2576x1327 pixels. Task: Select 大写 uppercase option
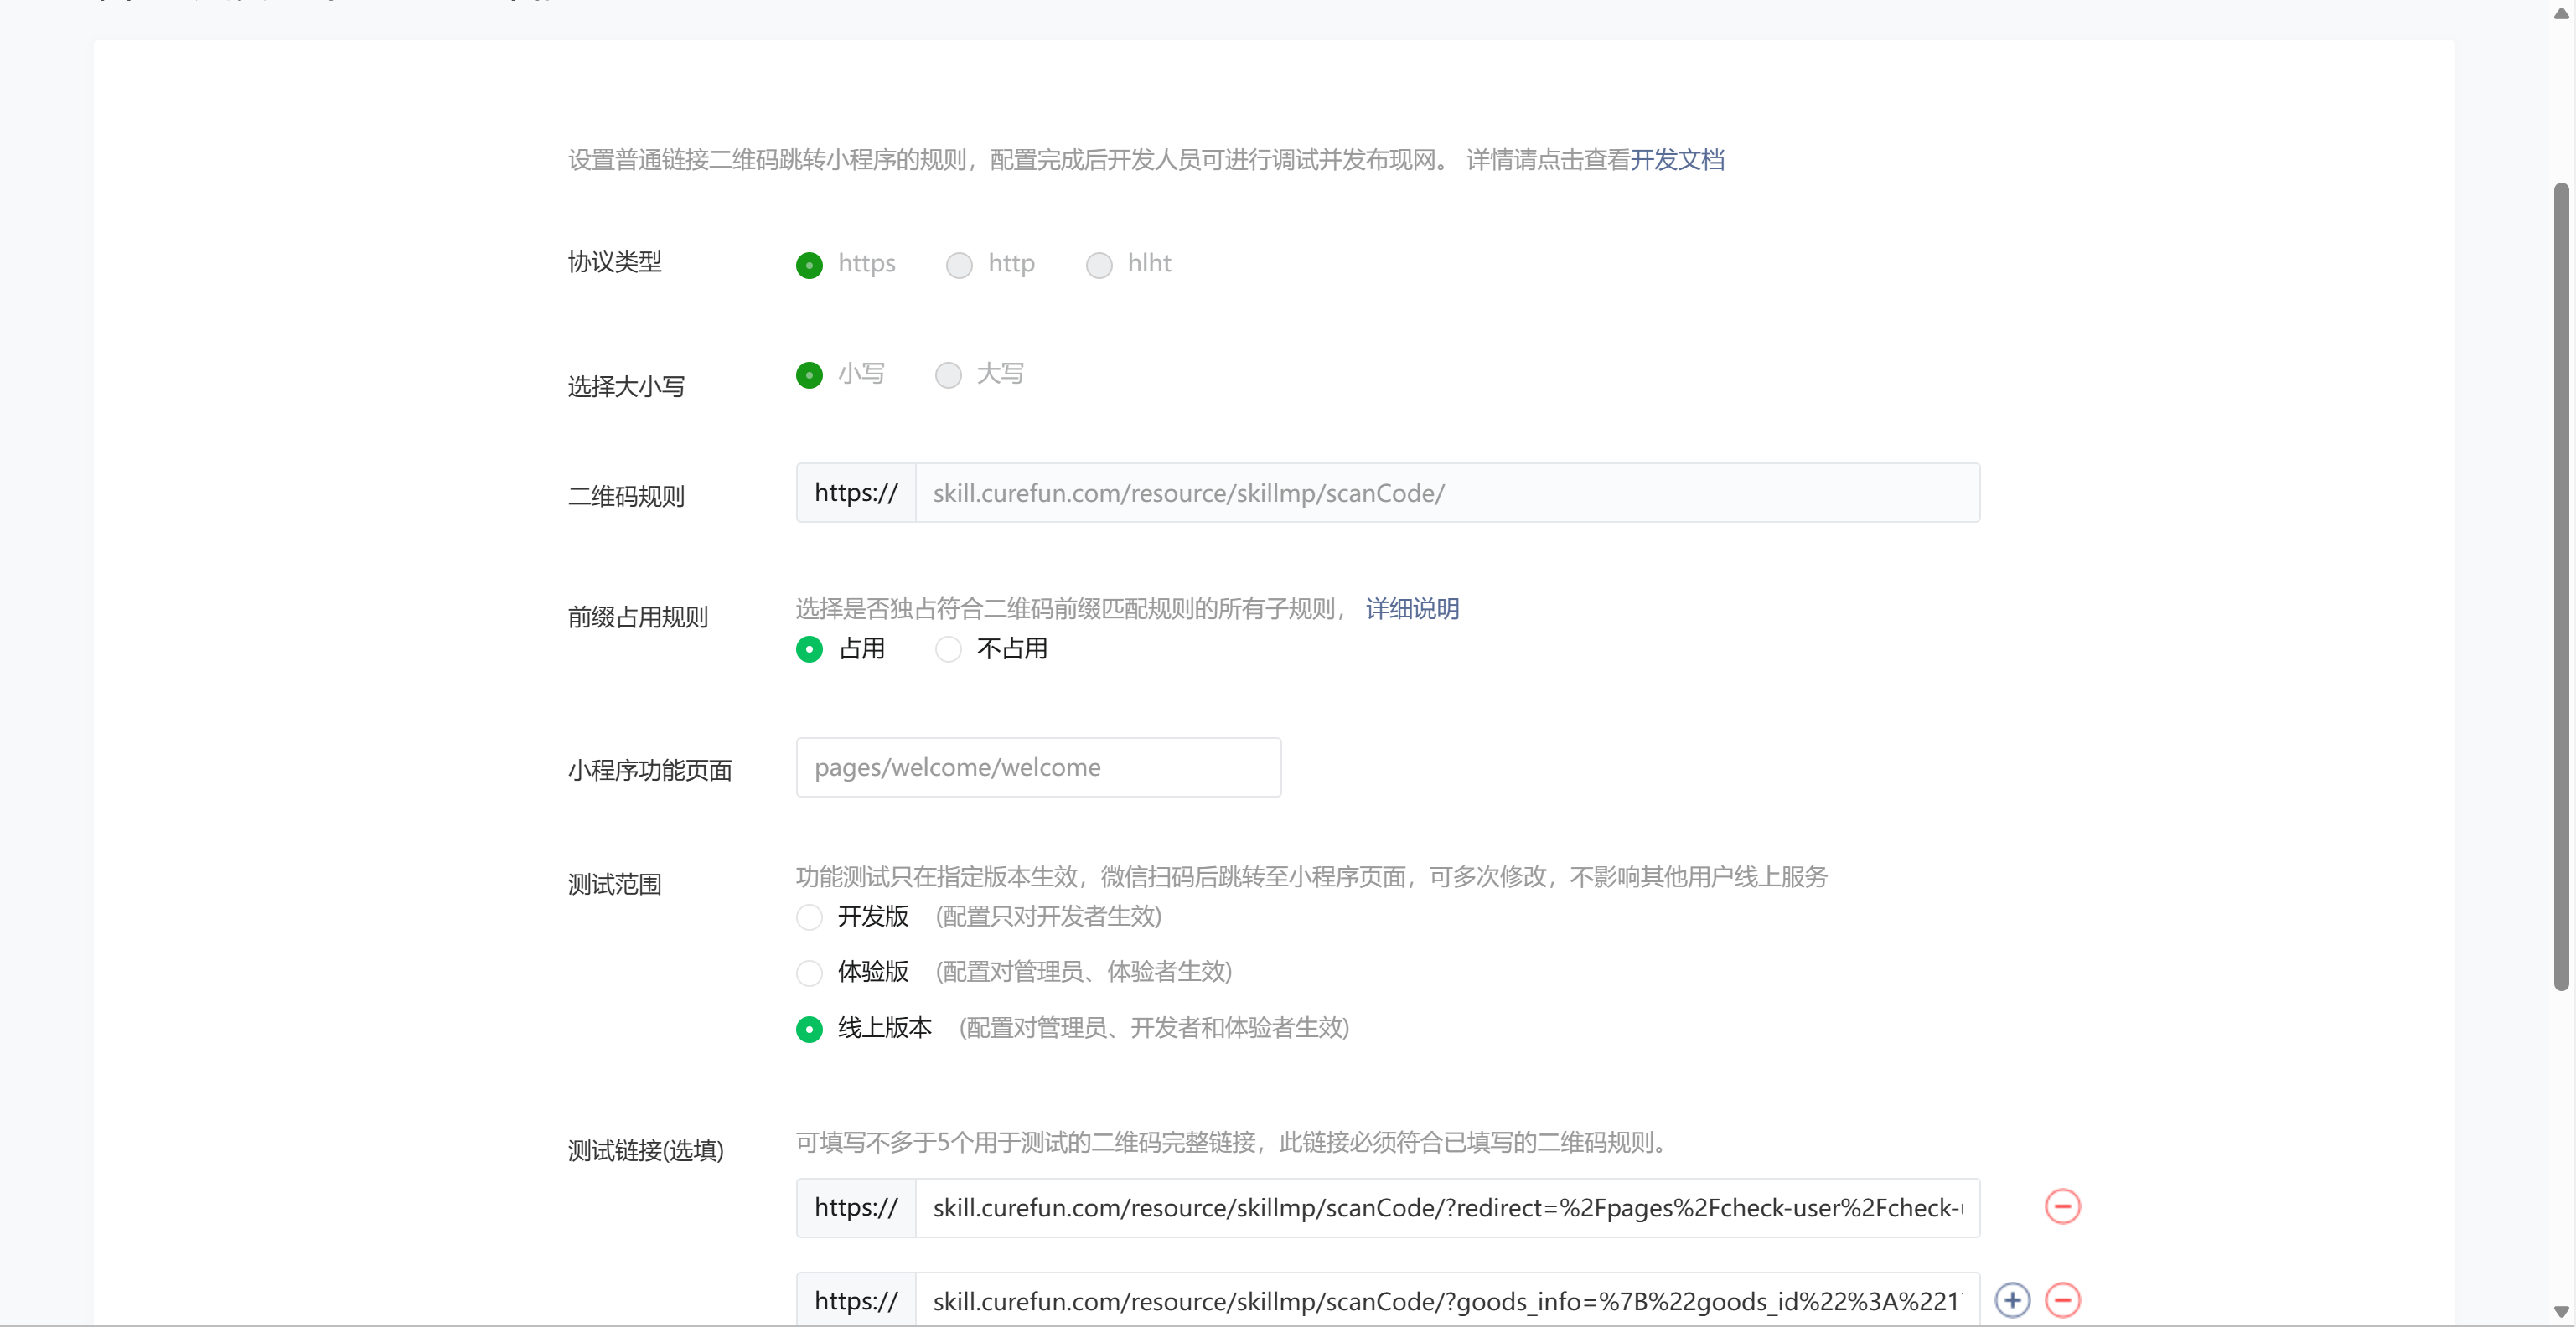[x=948, y=375]
